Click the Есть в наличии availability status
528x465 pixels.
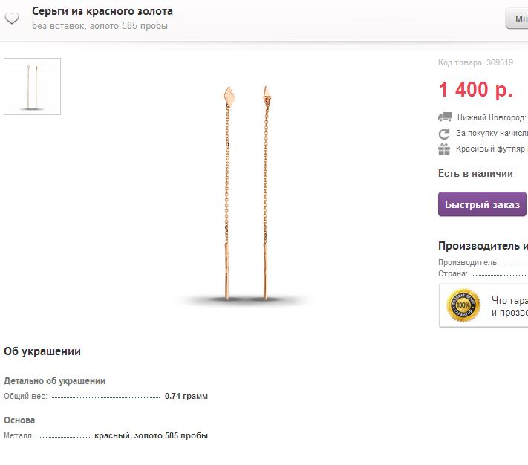click(475, 174)
